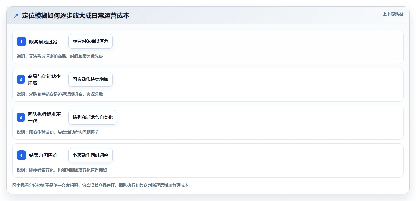Click the 多项动作同时调整 chip
This screenshot has width=416, height=201.
[91, 155]
